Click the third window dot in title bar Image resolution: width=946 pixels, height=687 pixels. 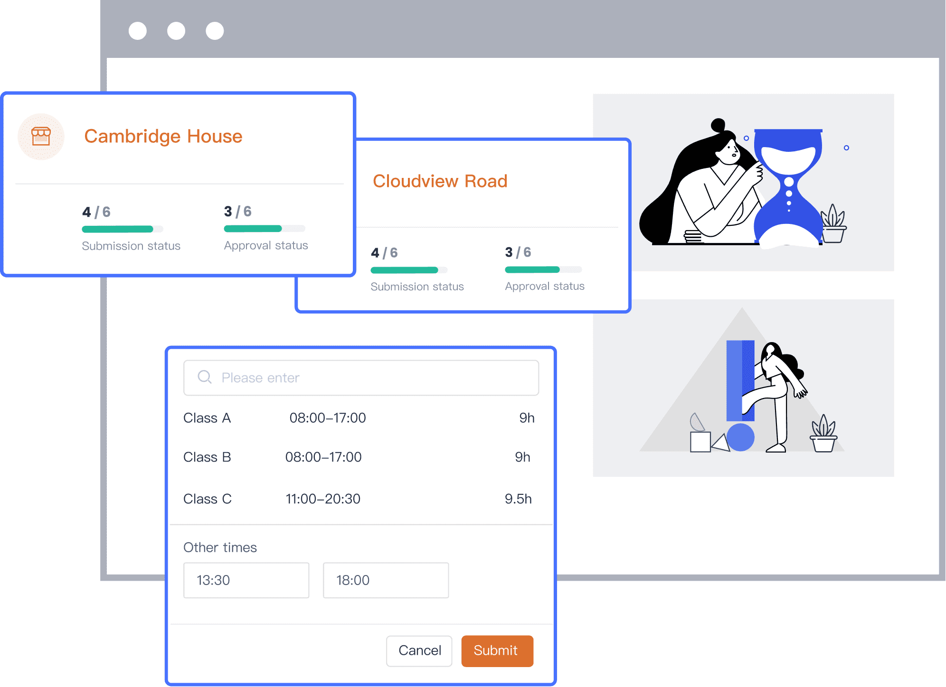[215, 31]
